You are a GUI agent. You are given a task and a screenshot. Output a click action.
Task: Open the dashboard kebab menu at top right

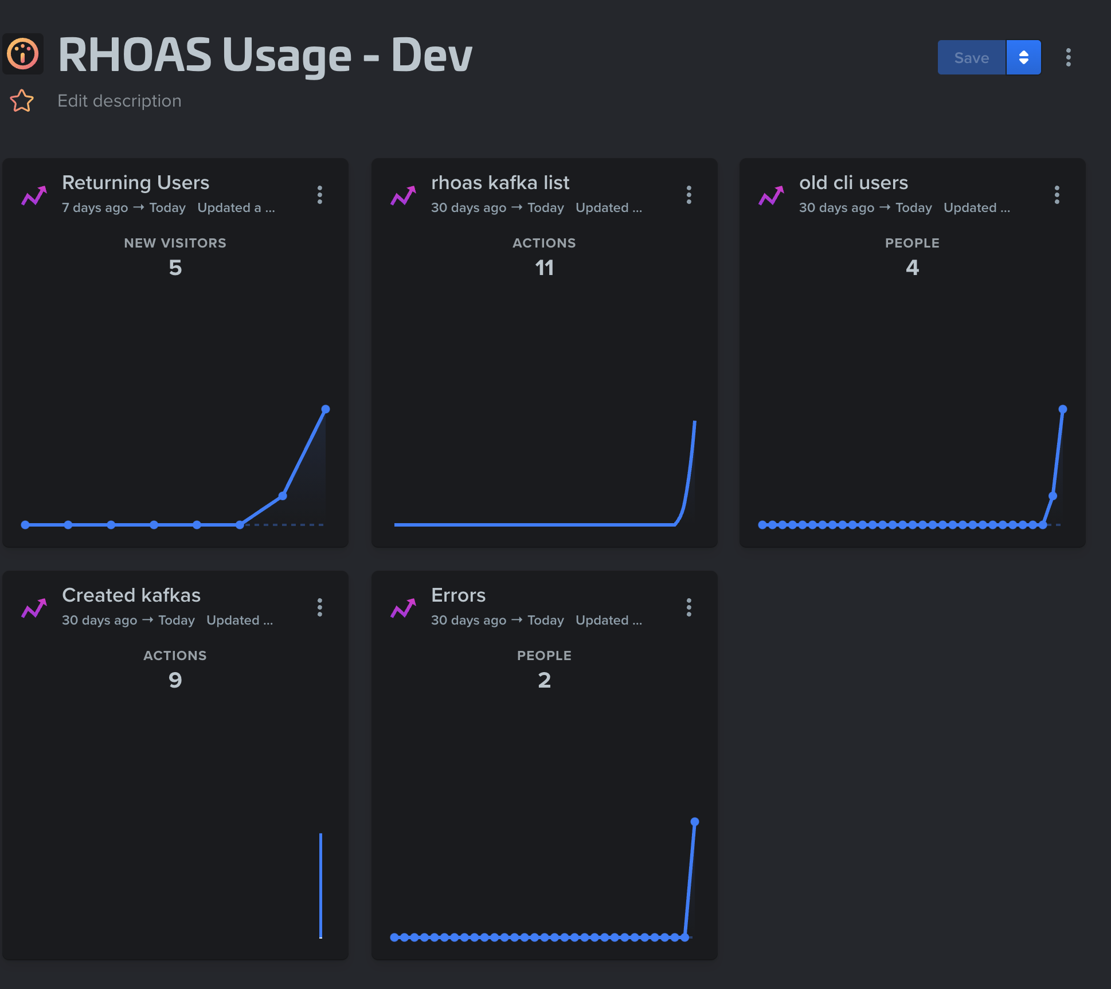pos(1068,57)
